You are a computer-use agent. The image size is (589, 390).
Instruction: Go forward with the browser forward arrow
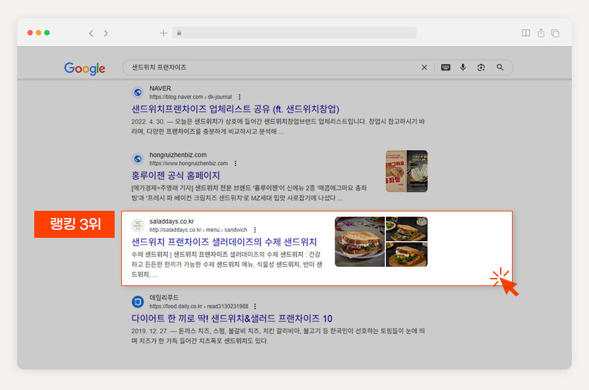click(106, 33)
